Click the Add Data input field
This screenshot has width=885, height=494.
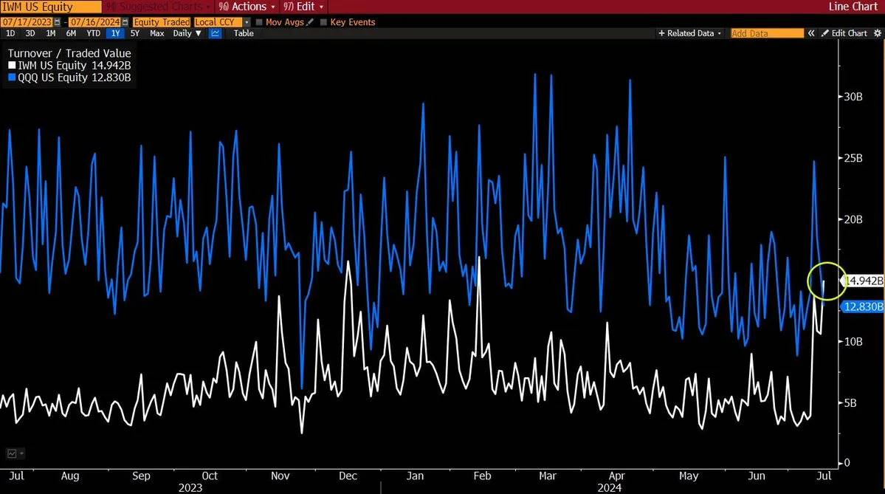point(767,33)
